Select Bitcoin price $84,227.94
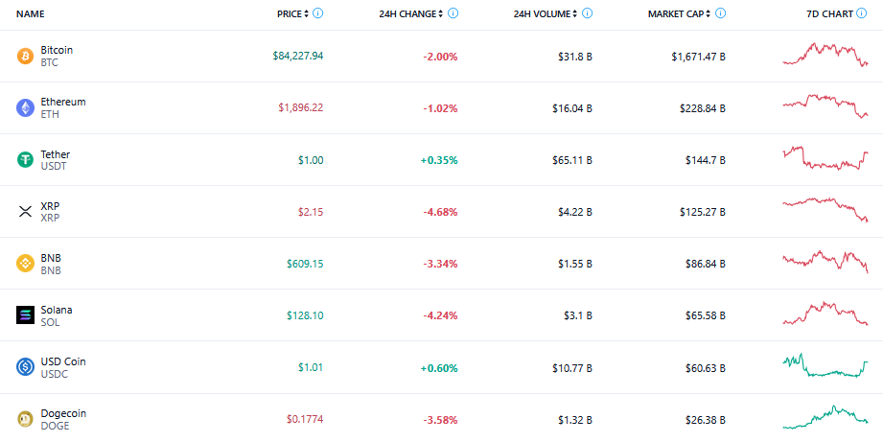Viewport: 883px width, 442px height. 298,57
